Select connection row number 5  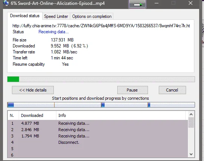[x=98, y=149]
